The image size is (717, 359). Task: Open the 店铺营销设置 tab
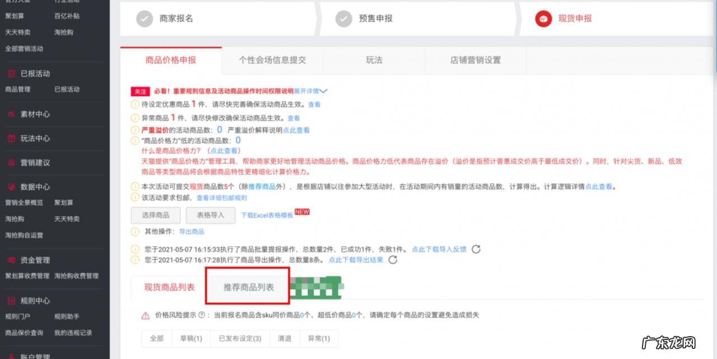pos(476,60)
